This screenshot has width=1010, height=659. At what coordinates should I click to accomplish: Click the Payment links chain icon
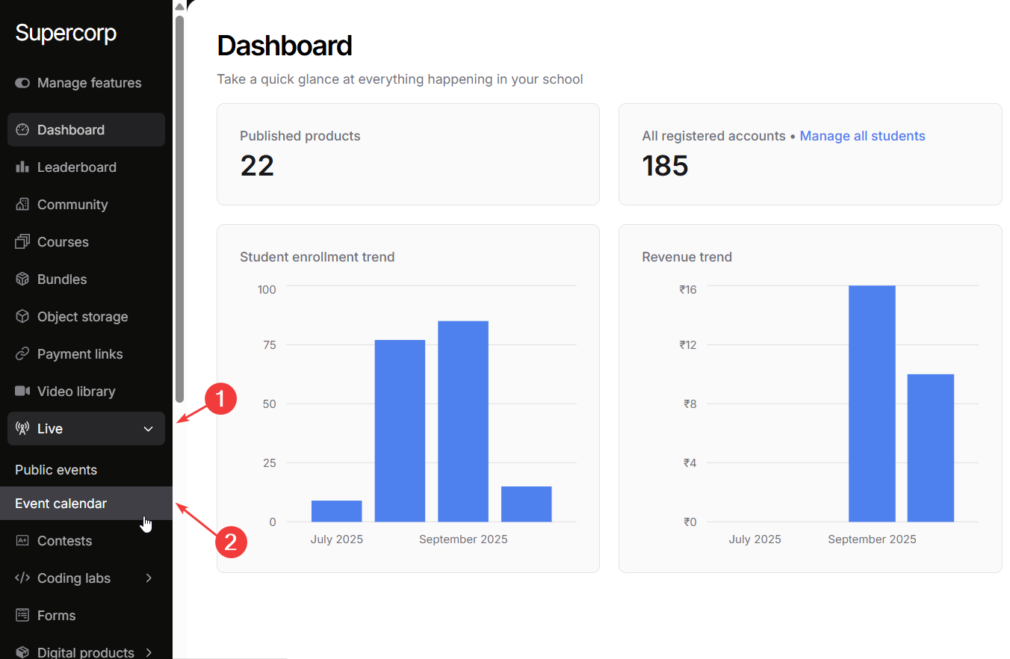click(x=22, y=354)
